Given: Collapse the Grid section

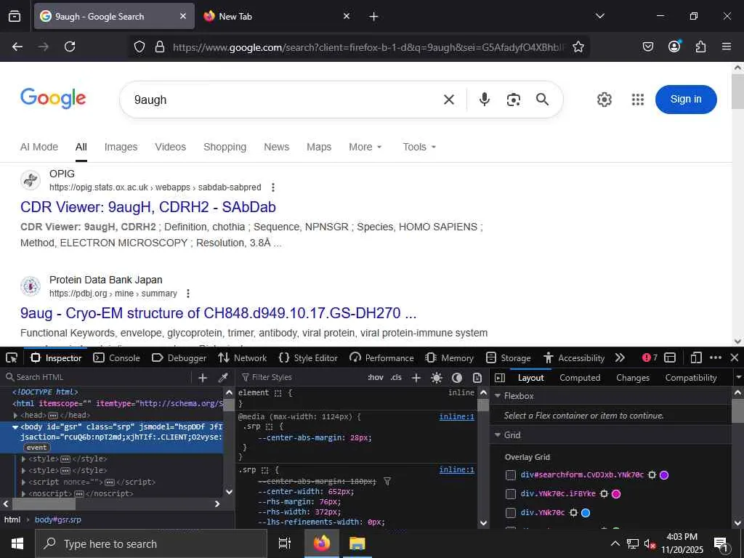Looking at the screenshot, I should click(498, 435).
